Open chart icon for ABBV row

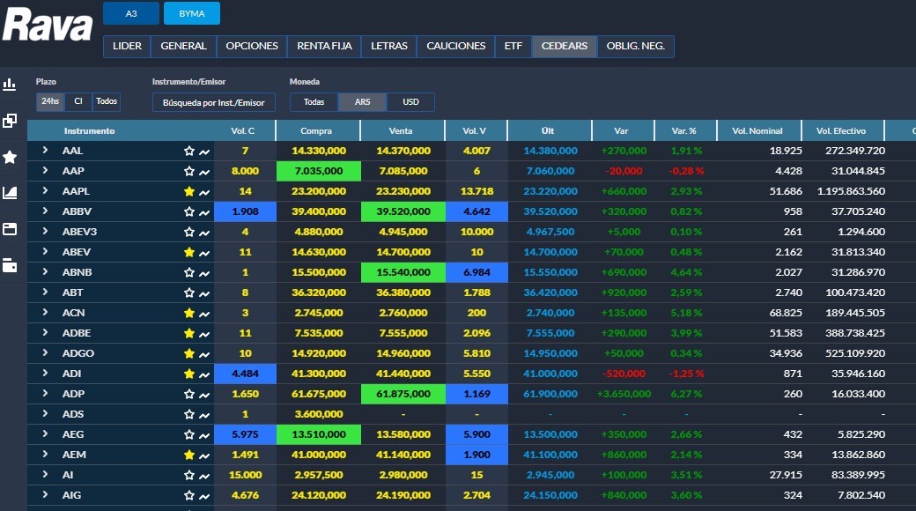click(203, 212)
